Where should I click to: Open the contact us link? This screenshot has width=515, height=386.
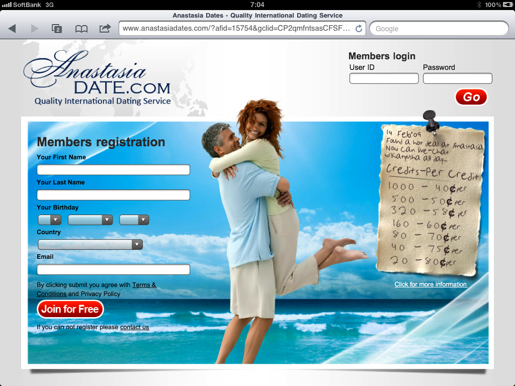134,327
